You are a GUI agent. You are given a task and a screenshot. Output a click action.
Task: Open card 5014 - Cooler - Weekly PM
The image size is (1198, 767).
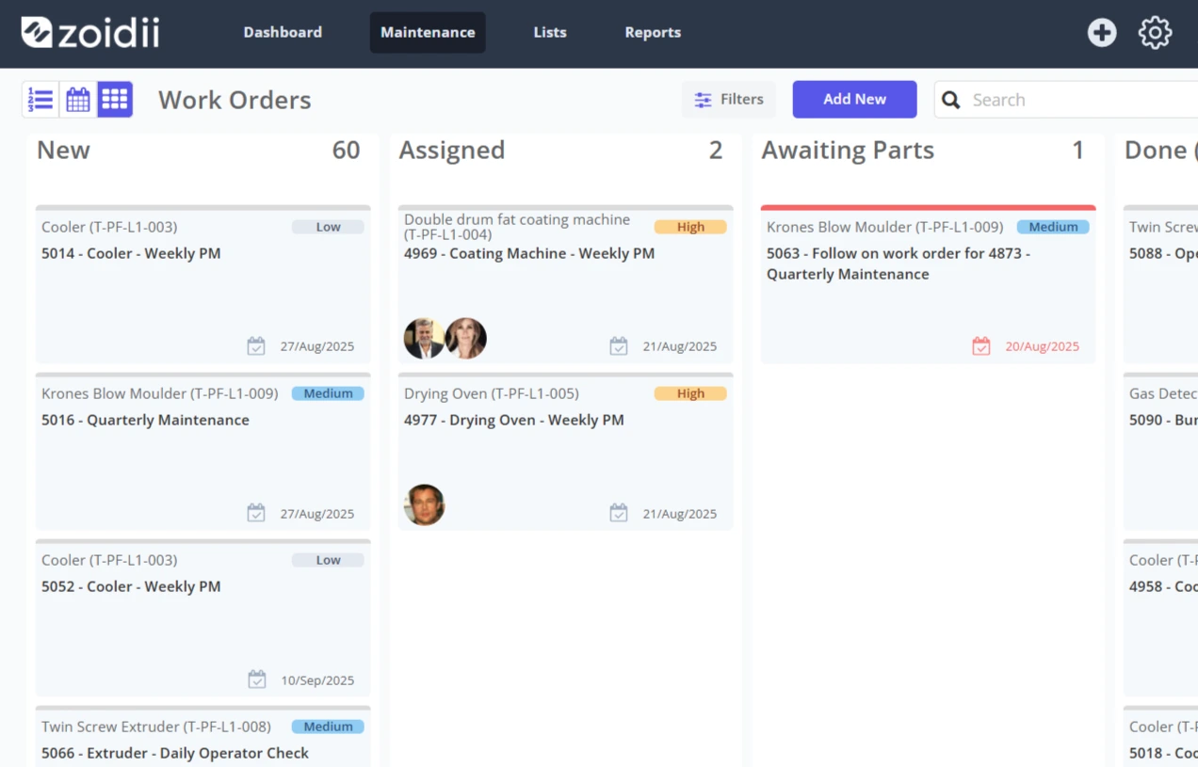202,285
